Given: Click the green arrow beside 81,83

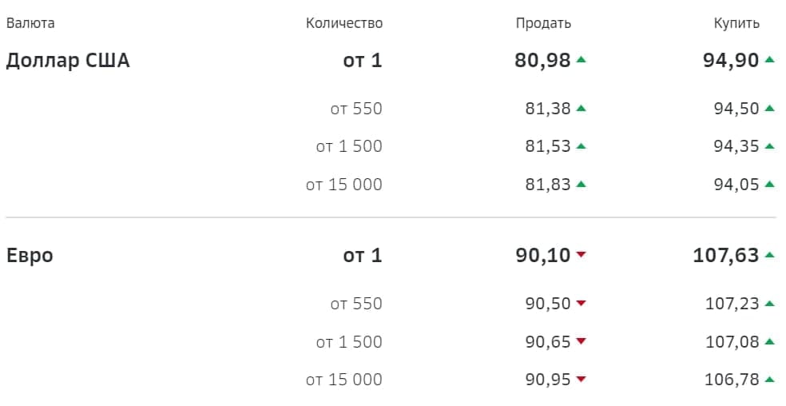Looking at the screenshot, I should [581, 184].
